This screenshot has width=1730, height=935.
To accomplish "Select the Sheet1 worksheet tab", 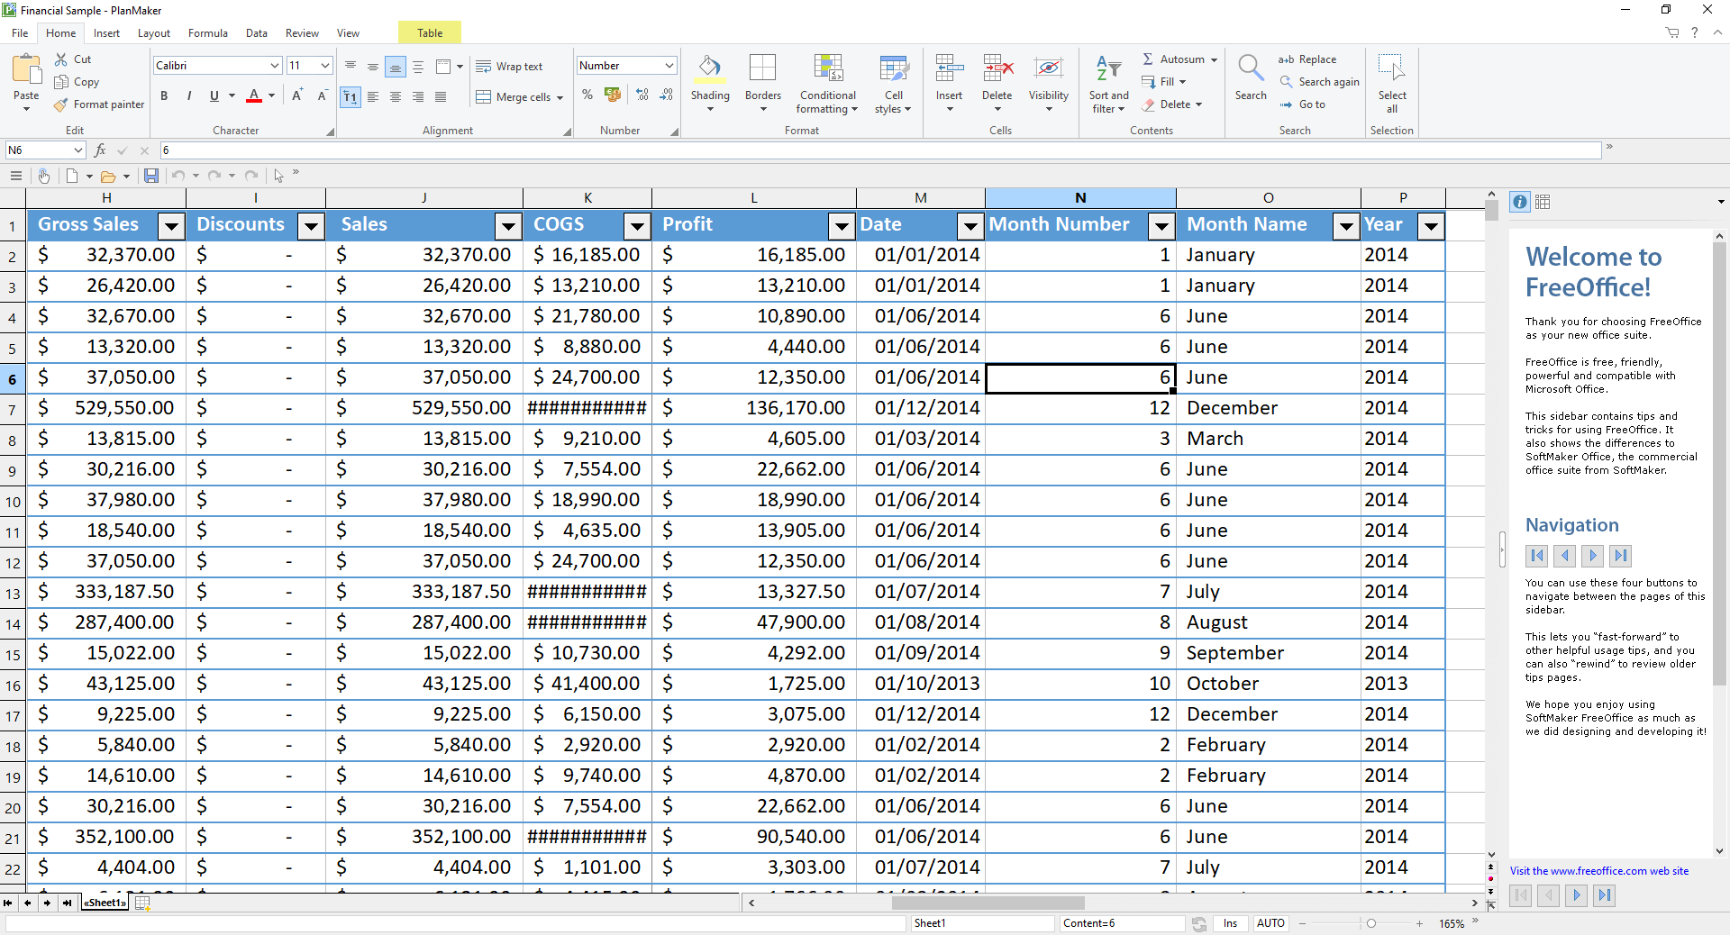I will click(105, 903).
